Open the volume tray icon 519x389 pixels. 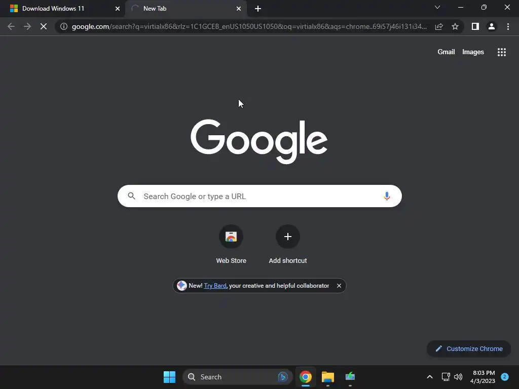tap(458, 377)
